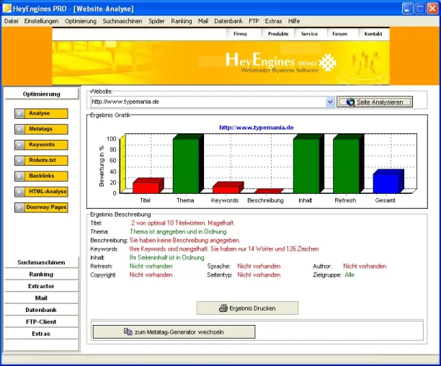This screenshot has height=366, width=441.
Task: Open the Einstellungen menu
Action: (41, 21)
